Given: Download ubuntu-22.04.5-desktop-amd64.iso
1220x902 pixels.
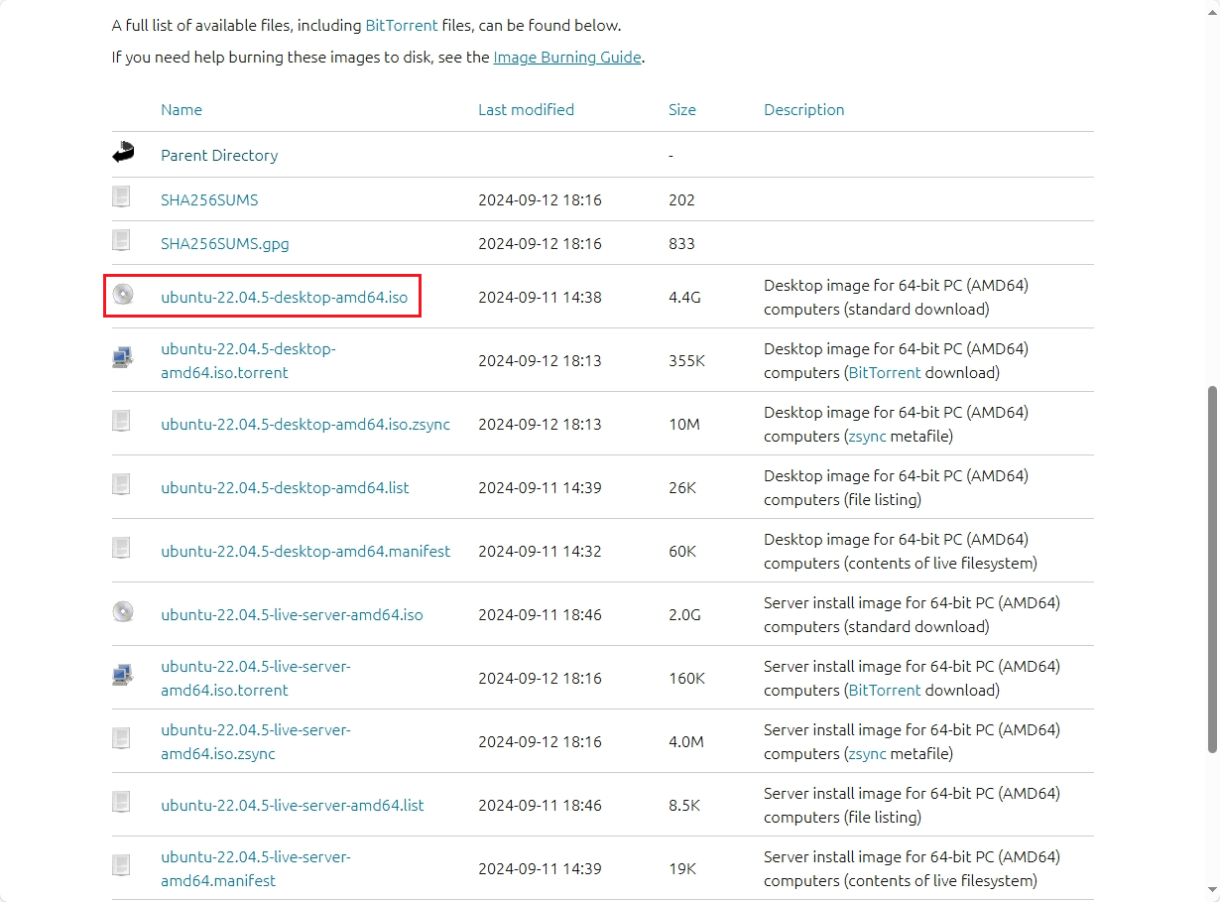Looking at the screenshot, I should pos(285,297).
